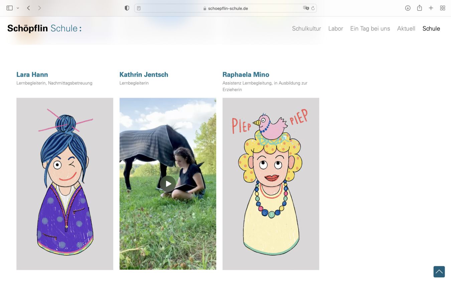The width and height of the screenshot is (451, 301).
Task: Open a new tab with plus icon
Action: click(431, 8)
